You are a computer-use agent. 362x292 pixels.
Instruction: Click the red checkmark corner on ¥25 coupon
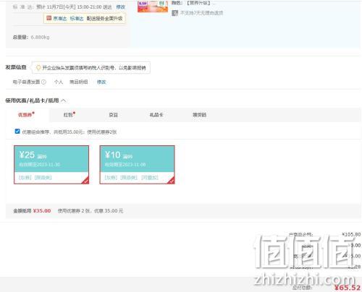point(85,180)
